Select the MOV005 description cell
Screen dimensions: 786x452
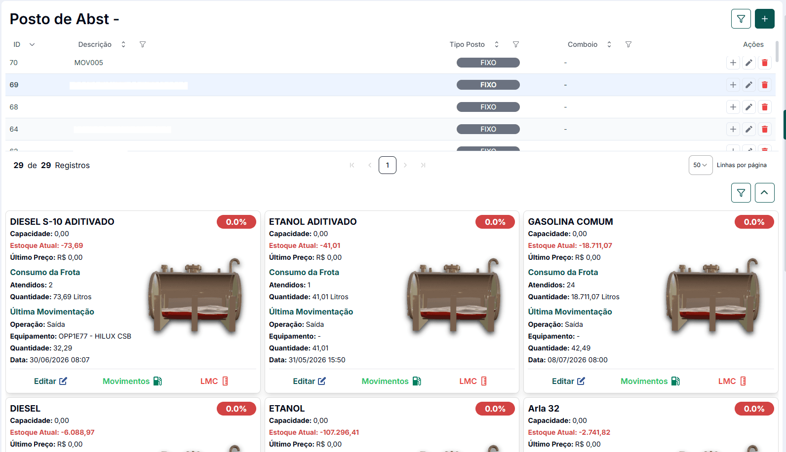tap(89, 63)
